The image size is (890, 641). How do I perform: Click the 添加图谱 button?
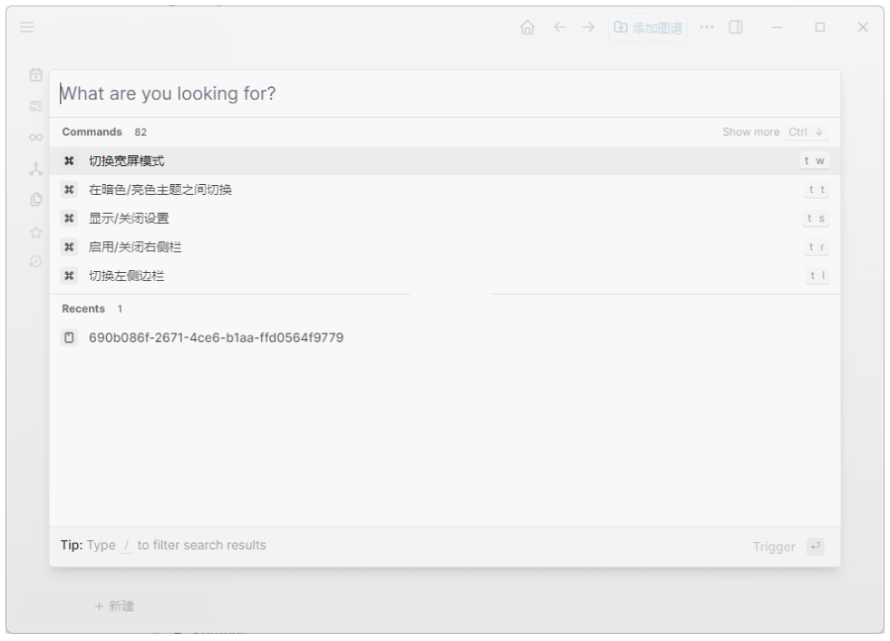point(648,28)
